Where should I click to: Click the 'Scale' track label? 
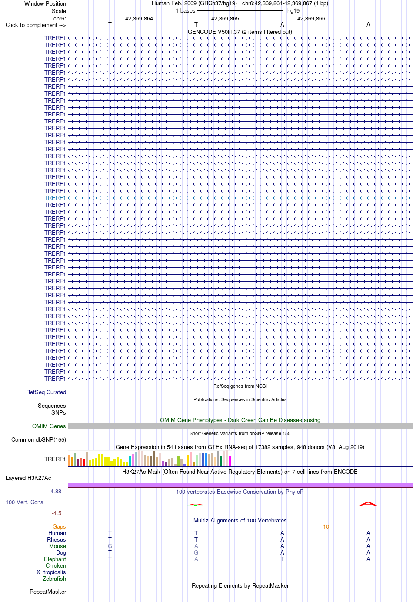click(59, 11)
